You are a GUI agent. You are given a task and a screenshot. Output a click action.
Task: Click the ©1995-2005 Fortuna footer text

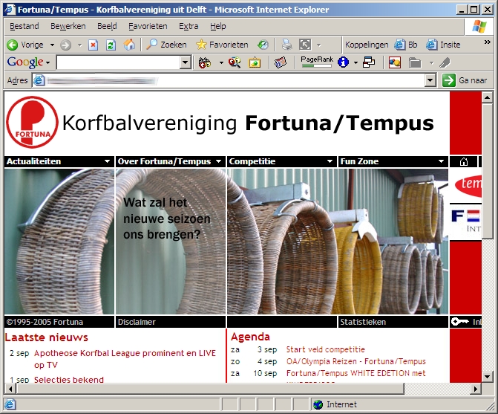point(45,322)
